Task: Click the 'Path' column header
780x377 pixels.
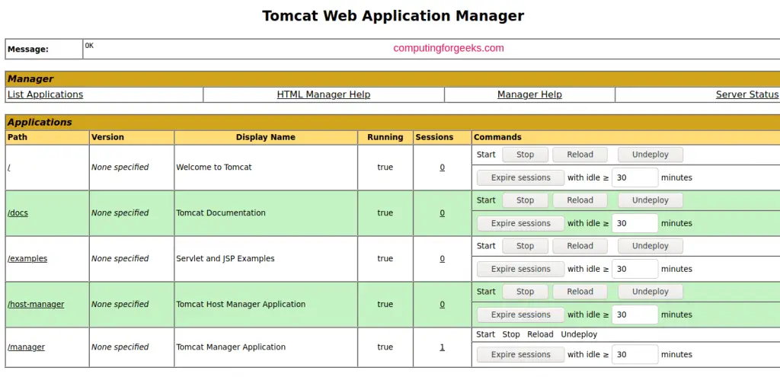Action: (18, 137)
